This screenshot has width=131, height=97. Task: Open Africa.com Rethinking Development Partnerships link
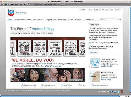[101, 47]
